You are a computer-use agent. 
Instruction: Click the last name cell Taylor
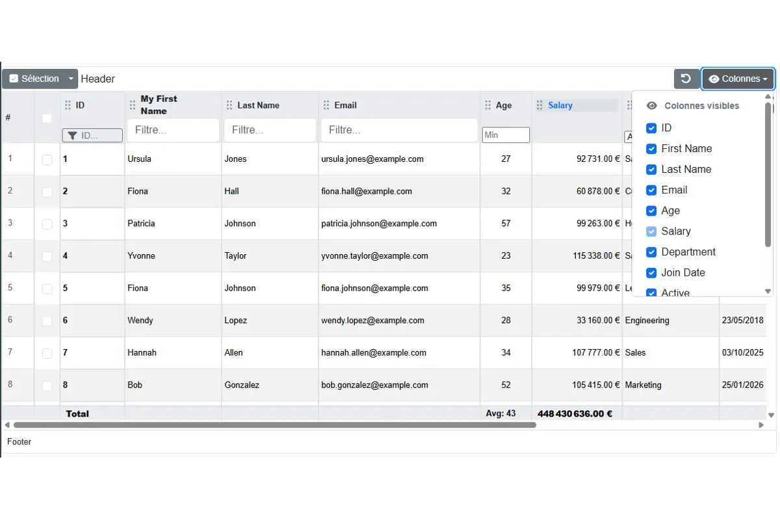(x=235, y=256)
